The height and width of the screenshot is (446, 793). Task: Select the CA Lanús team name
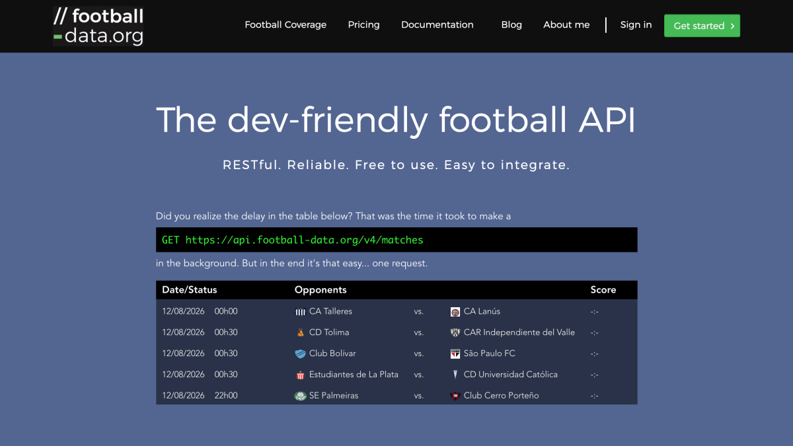click(482, 311)
